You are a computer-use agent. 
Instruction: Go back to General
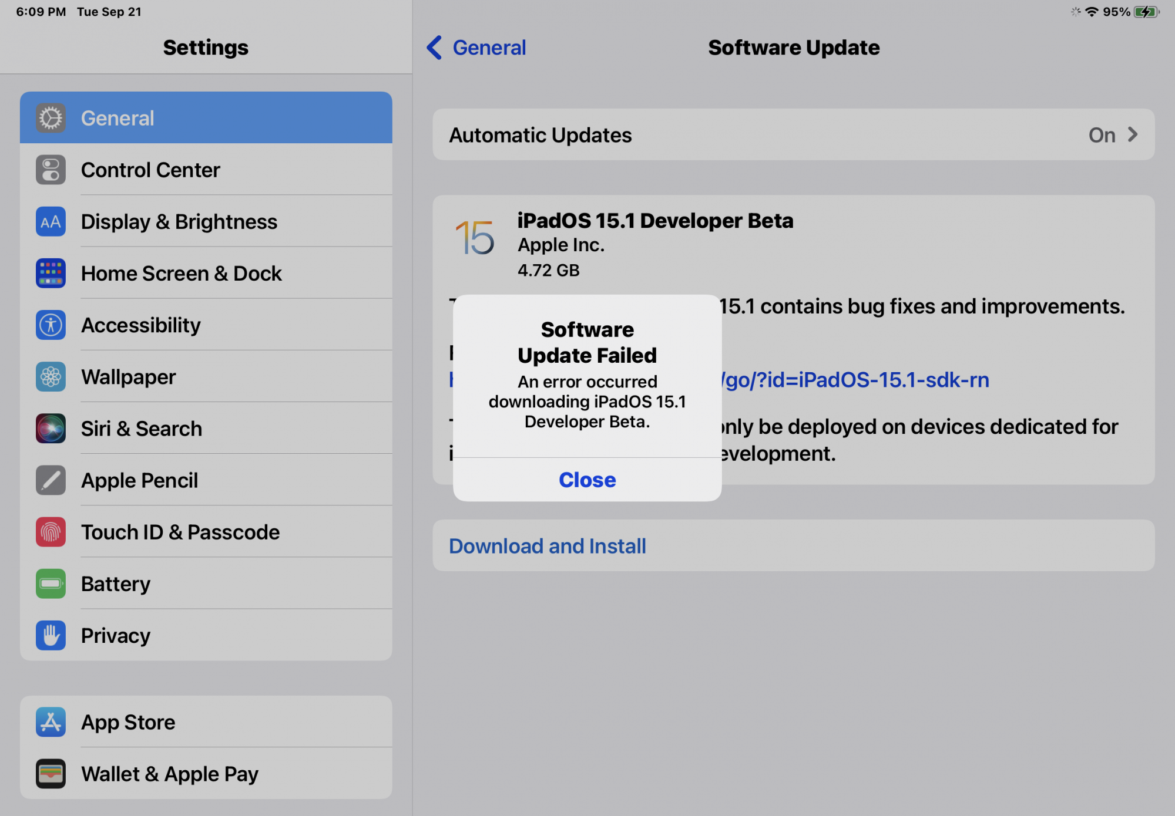[x=476, y=48]
